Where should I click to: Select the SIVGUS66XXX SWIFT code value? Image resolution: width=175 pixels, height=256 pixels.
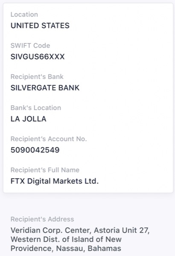pos(38,57)
